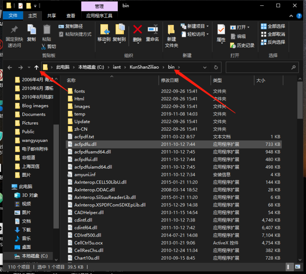Image resolution: width=306 pixels, height=274 pixels.
Task: Click 此电脑 in address breadcrumb
Action: click(x=63, y=67)
